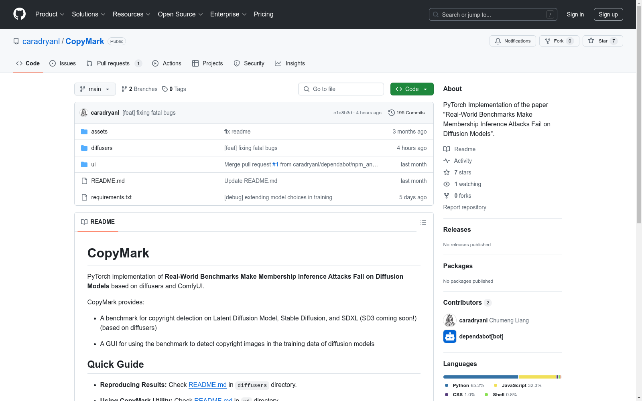Expand the Resources menu
This screenshot has width=642, height=401.
point(132,14)
